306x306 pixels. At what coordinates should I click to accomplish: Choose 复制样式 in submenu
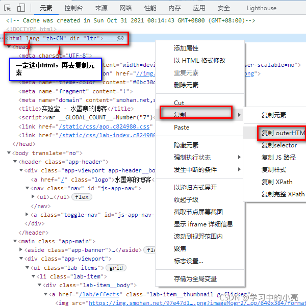[273, 170]
